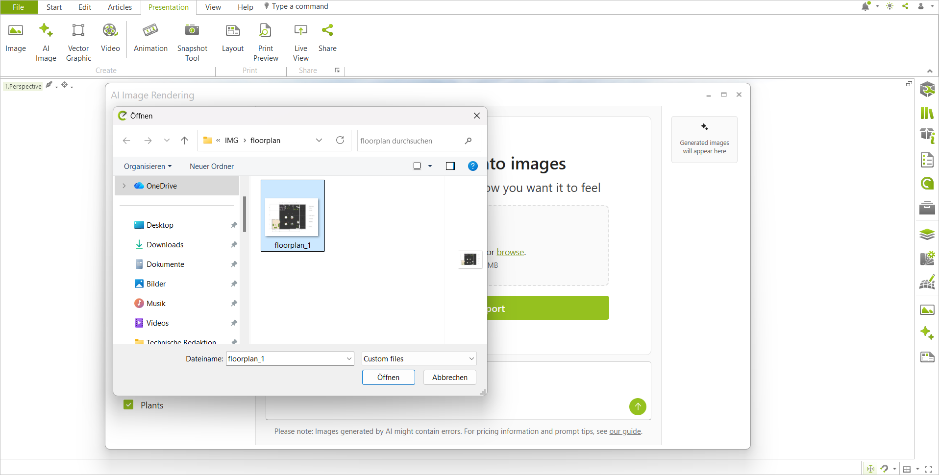Open the image sidebar panel icon
Screen dimensions: 939x475
(x=927, y=310)
